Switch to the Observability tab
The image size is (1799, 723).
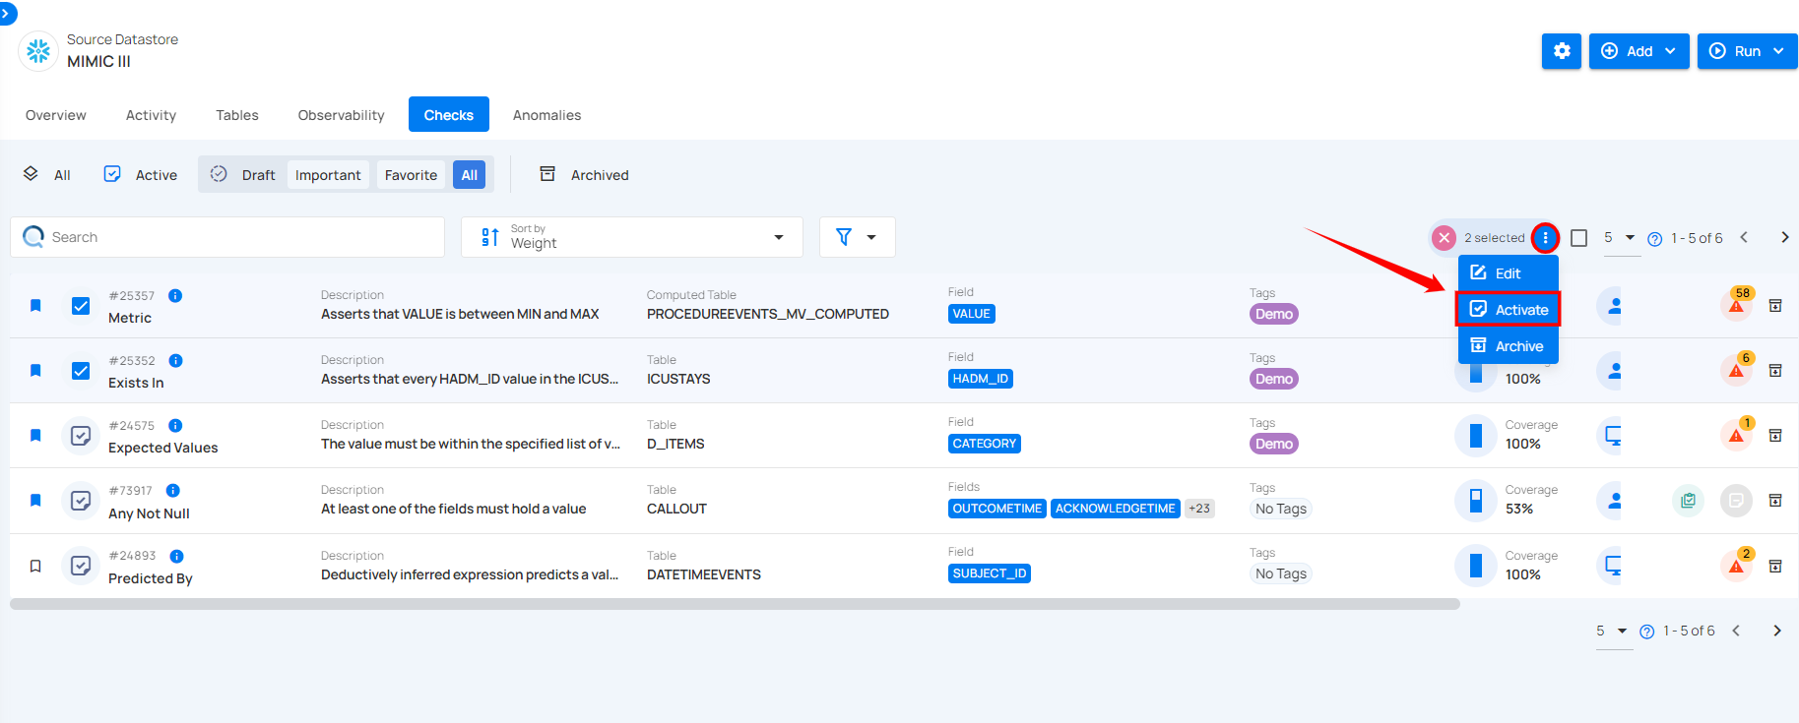tap(341, 115)
